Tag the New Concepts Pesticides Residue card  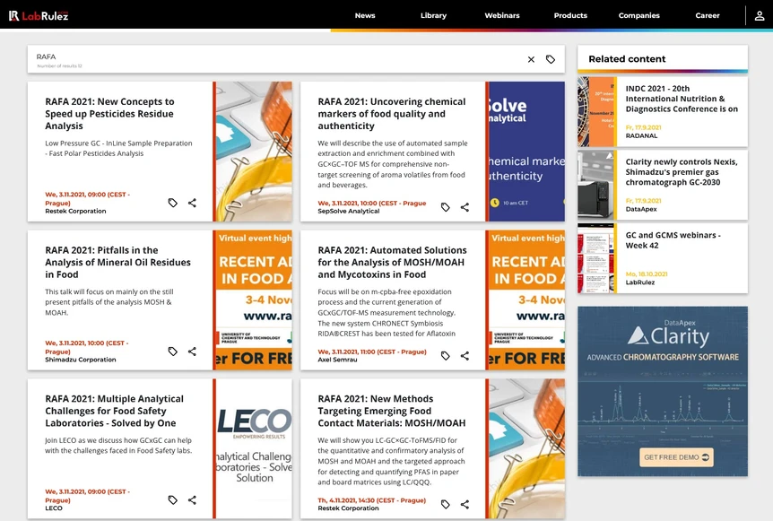[172, 203]
